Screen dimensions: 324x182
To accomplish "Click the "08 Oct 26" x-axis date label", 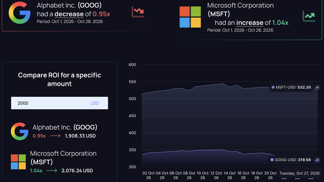I will 189,175.
